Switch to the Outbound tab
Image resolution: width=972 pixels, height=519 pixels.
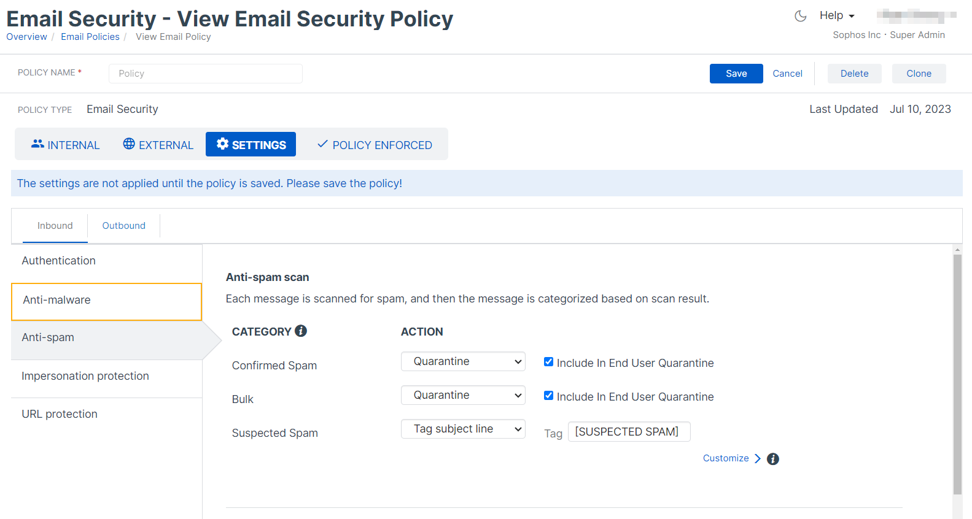[123, 226]
